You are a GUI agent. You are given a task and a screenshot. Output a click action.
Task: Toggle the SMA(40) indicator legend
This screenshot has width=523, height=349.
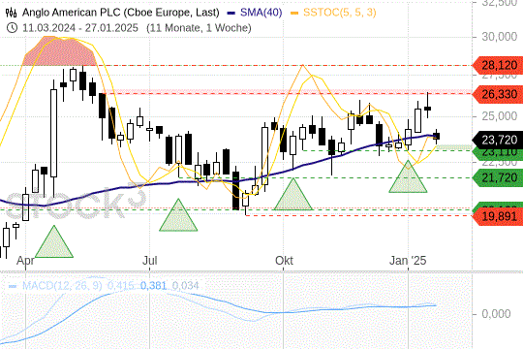(255, 13)
